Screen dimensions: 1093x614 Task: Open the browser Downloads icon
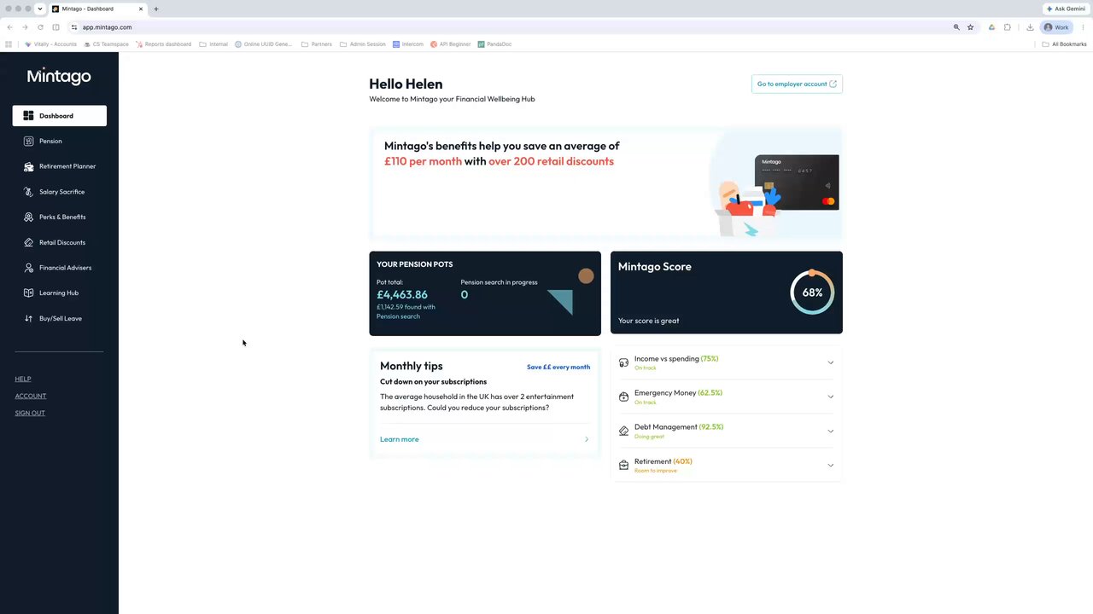[x=1030, y=27]
